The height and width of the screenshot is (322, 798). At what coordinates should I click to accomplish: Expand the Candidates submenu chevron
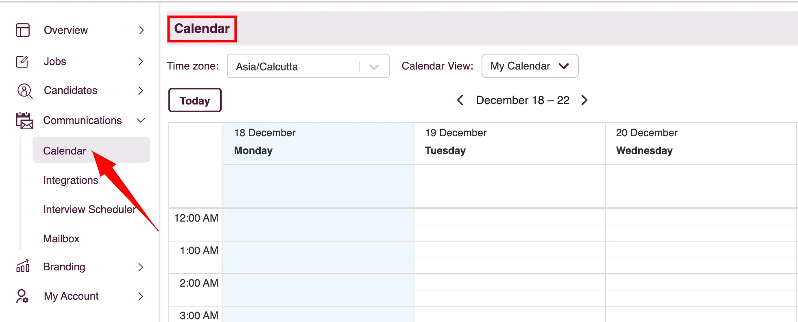click(x=141, y=91)
